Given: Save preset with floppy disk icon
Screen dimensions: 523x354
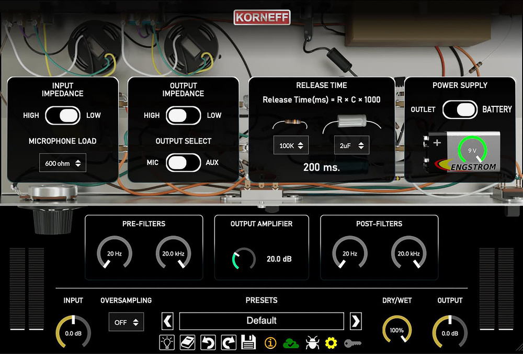Looking at the screenshot, I should point(248,343).
